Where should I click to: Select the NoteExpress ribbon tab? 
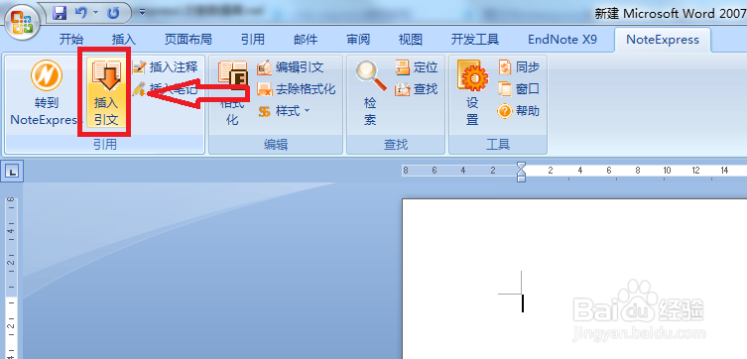(663, 40)
